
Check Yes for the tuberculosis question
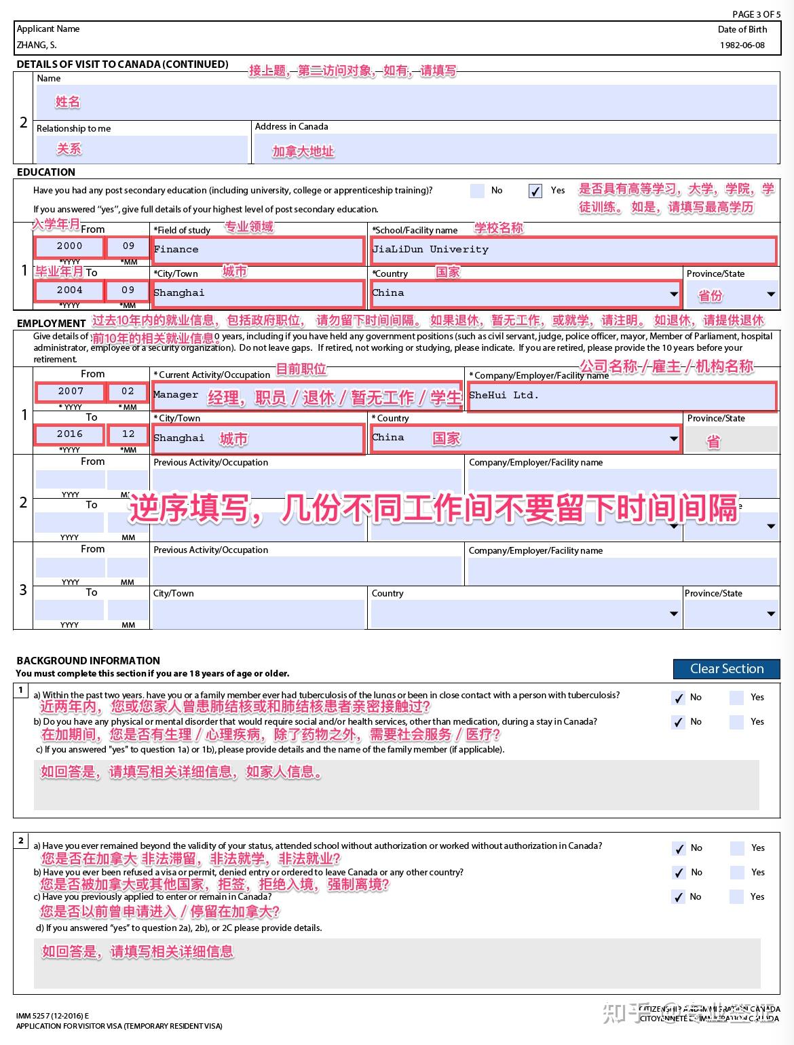click(736, 697)
